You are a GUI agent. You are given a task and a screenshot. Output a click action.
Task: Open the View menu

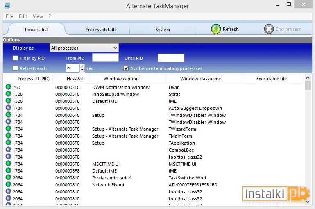click(x=38, y=16)
